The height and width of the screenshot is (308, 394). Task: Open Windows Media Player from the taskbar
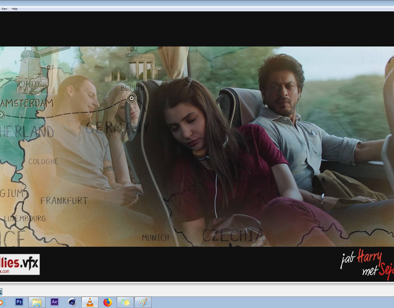2,302
